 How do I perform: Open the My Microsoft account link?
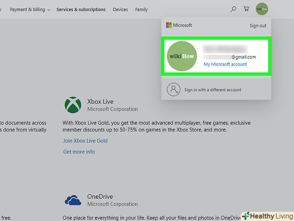225,64
